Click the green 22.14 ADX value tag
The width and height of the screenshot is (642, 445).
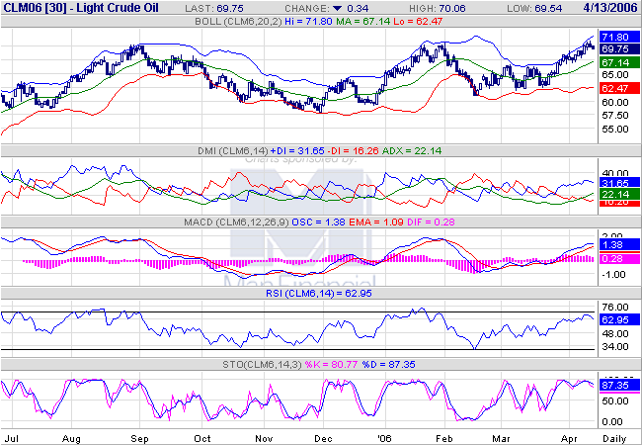click(x=614, y=194)
